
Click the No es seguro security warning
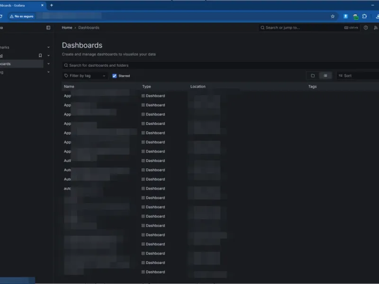[x=21, y=17]
